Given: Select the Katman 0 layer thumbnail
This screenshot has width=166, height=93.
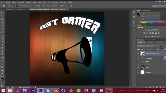Looking at the screenshot, I should coord(142,72).
